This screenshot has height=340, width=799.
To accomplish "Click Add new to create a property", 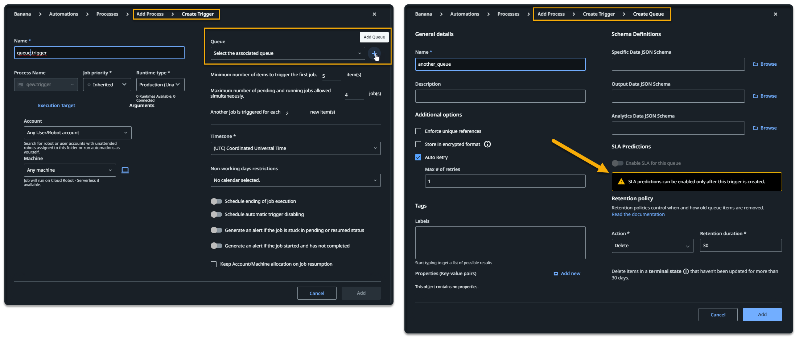I will click(x=567, y=273).
